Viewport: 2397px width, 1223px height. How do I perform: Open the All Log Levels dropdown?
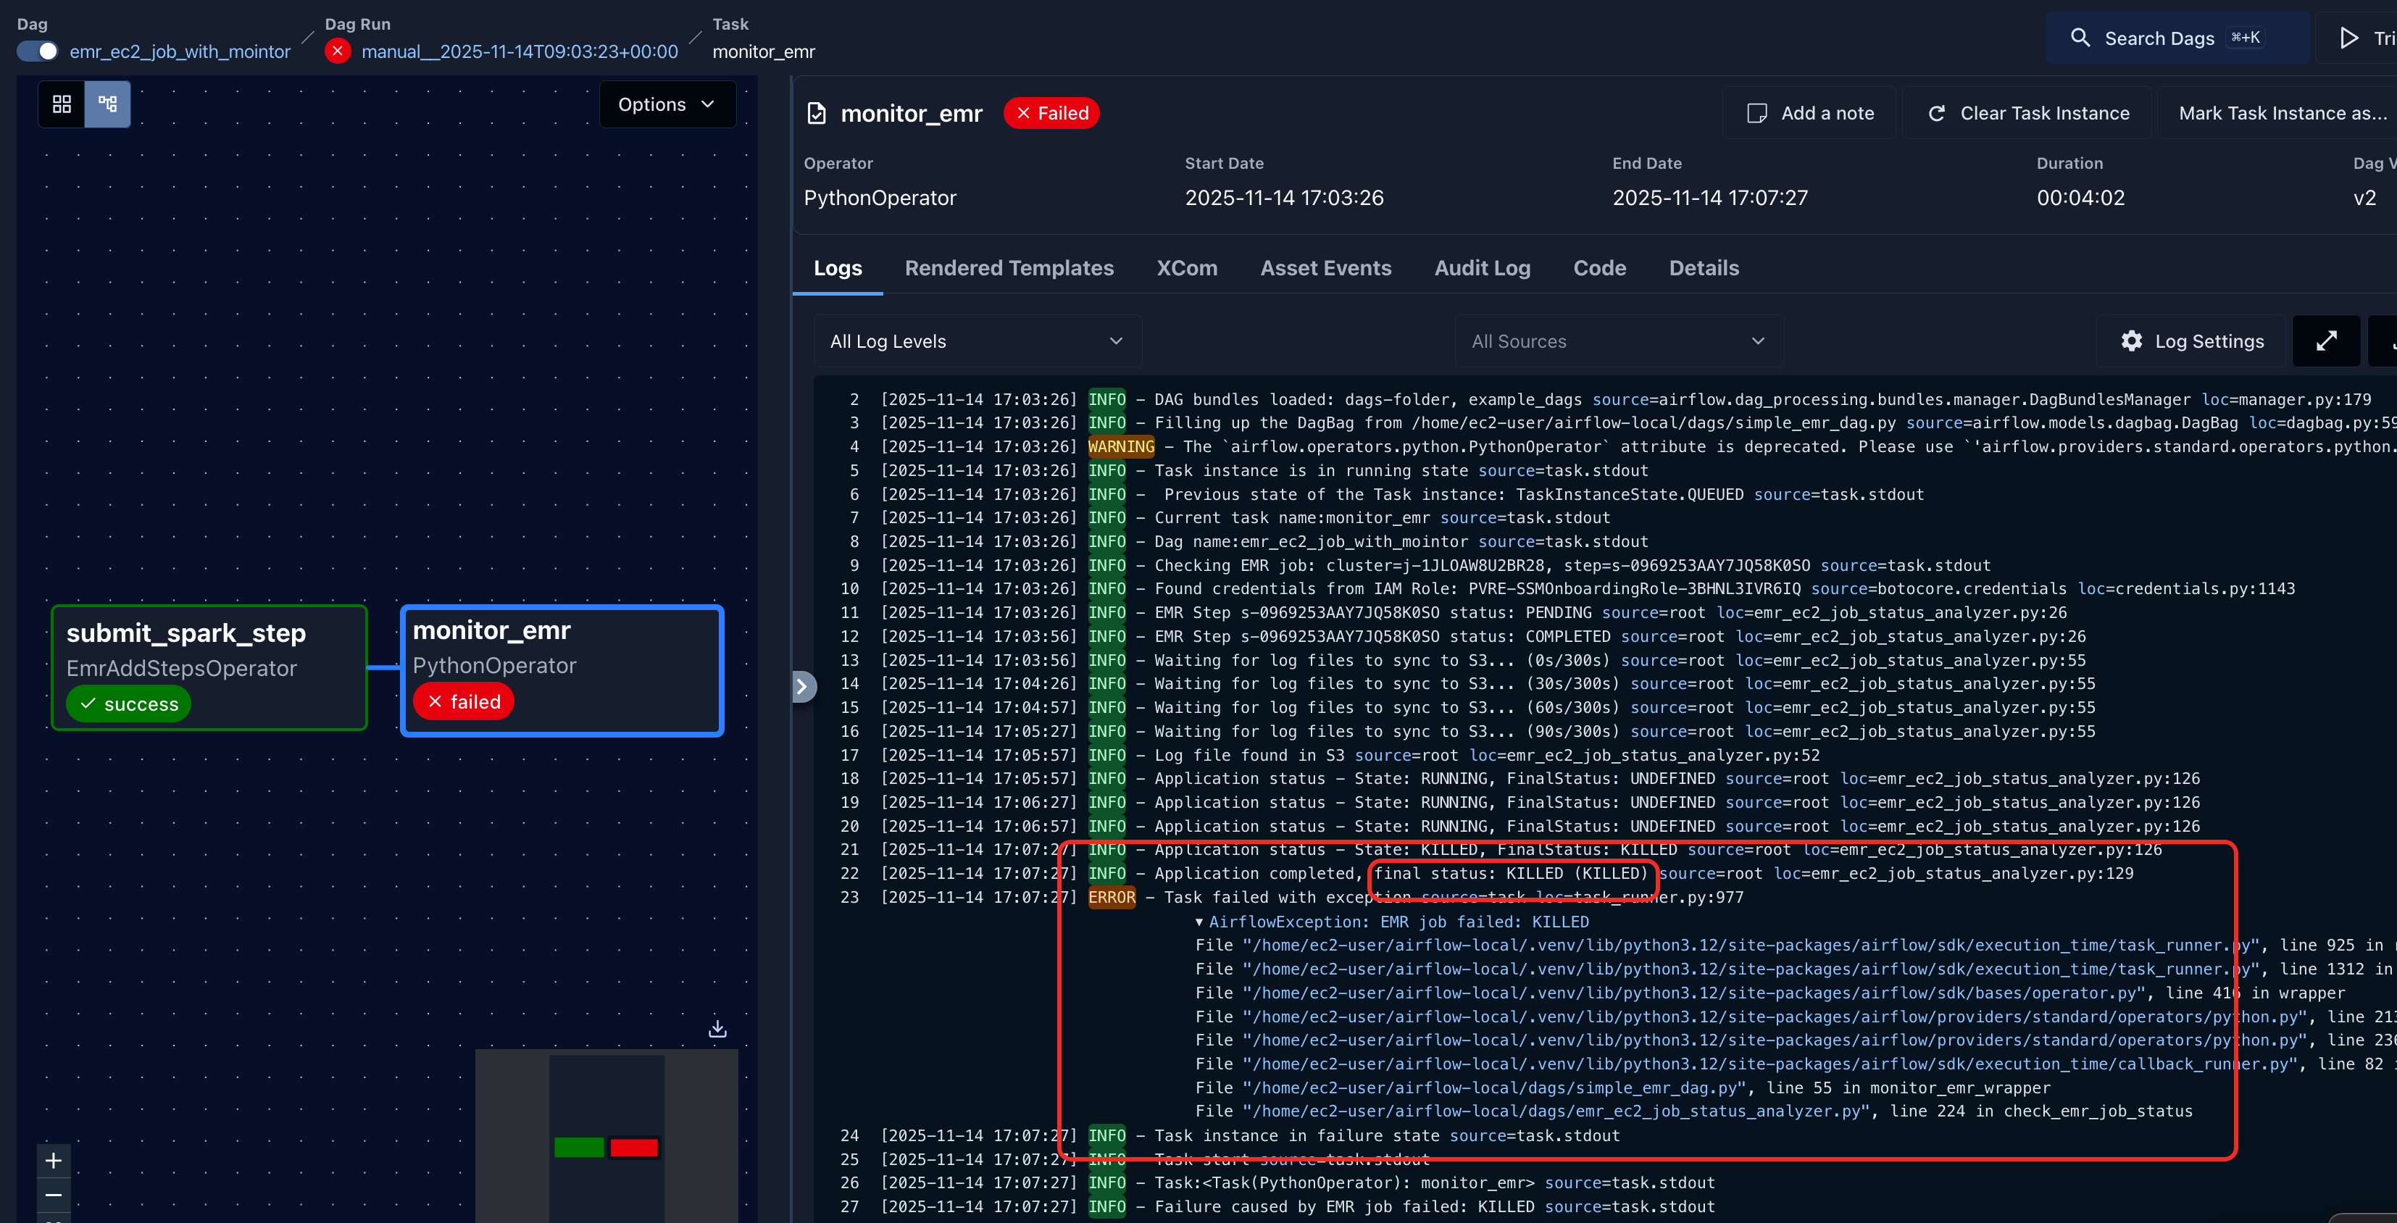pos(976,341)
